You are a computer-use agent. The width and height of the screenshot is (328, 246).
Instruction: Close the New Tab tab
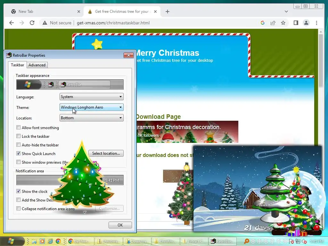(x=79, y=12)
